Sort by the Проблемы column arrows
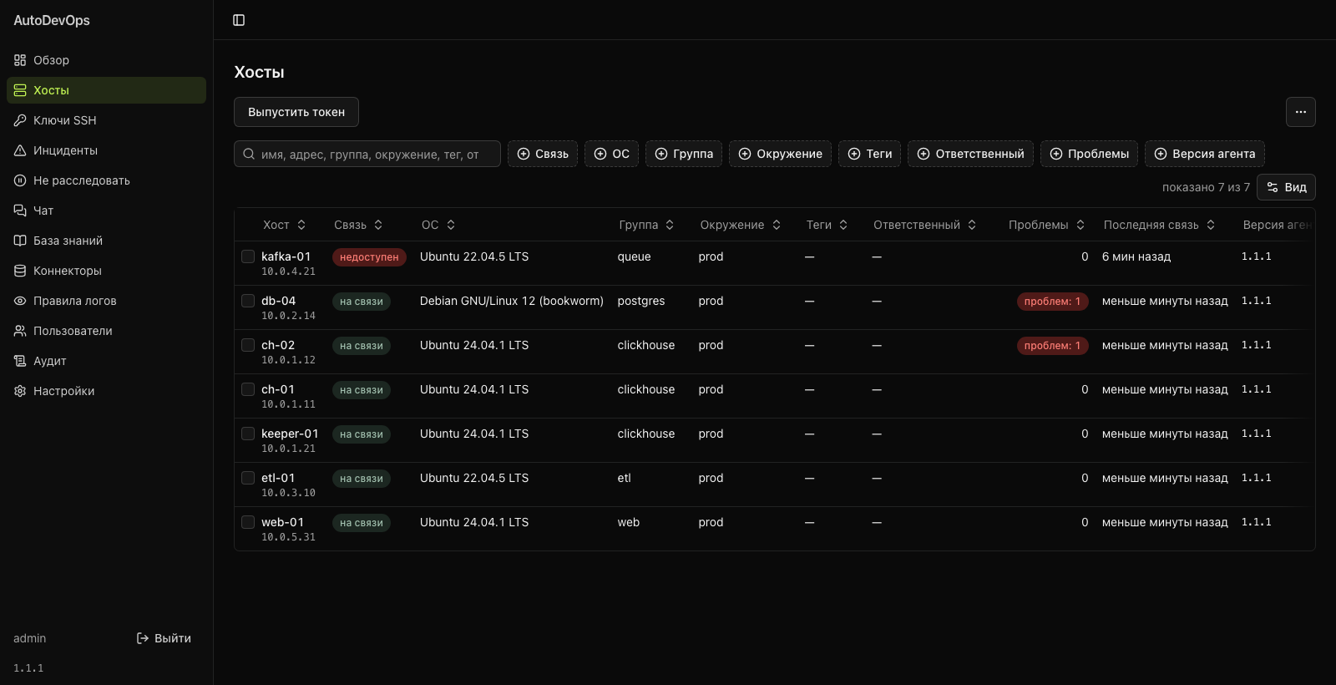This screenshot has width=1336, height=685. [1080, 225]
